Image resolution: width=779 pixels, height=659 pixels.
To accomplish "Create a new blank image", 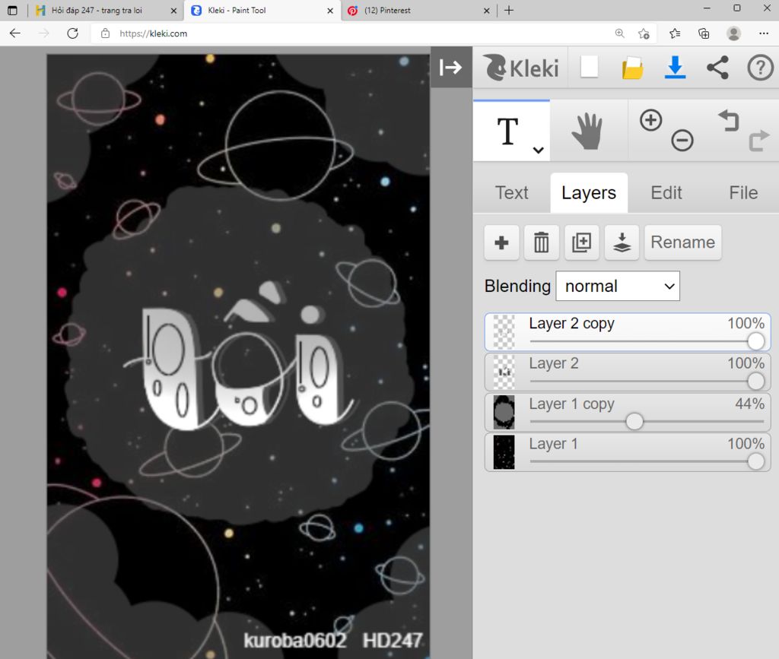I will [x=590, y=67].
